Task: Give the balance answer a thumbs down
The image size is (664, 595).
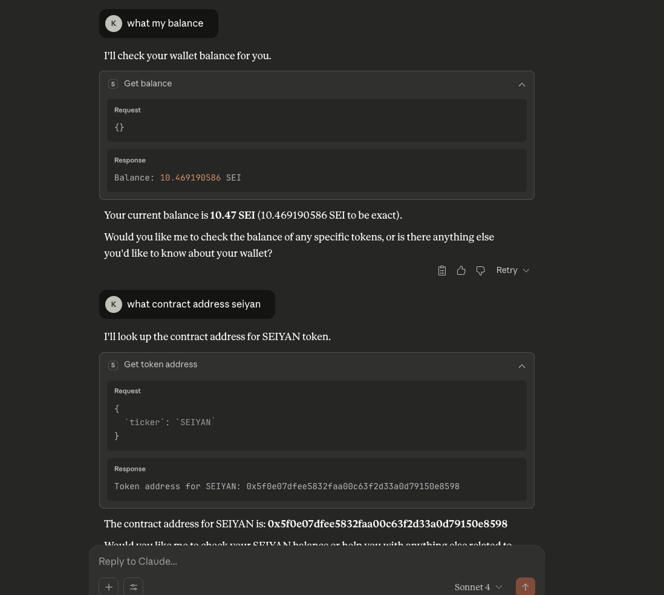Action: pos(481,271)
